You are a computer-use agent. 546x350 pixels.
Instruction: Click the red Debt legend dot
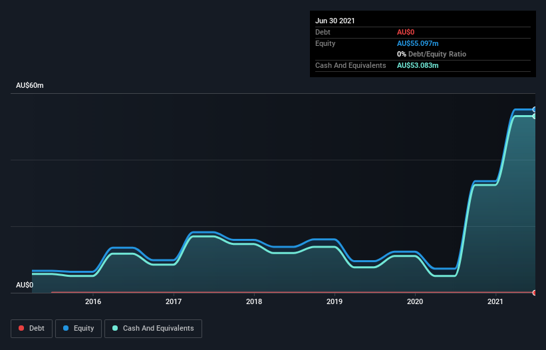tap(21, 328)
